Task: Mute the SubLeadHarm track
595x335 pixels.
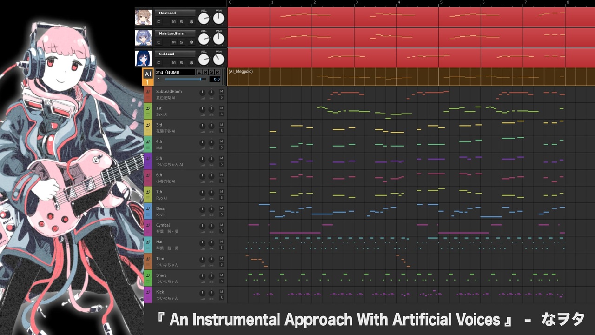Action: [x=221, y=91]
